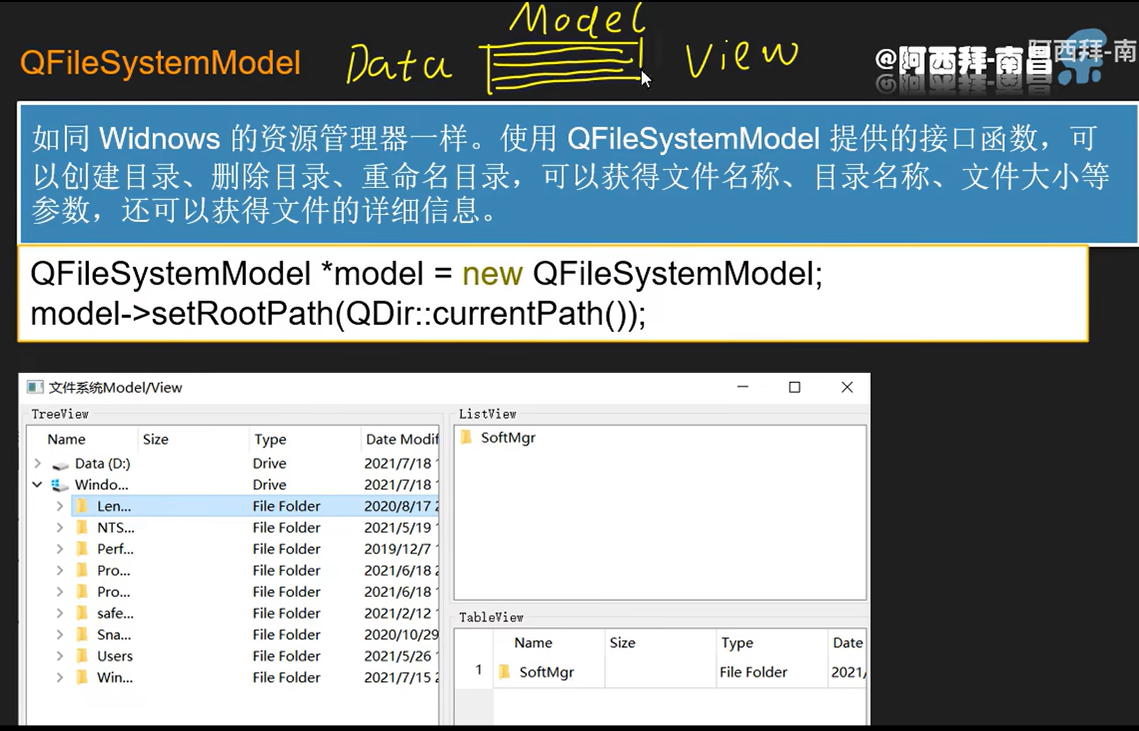Expand the Perf... folder node

tap(60, 549)
